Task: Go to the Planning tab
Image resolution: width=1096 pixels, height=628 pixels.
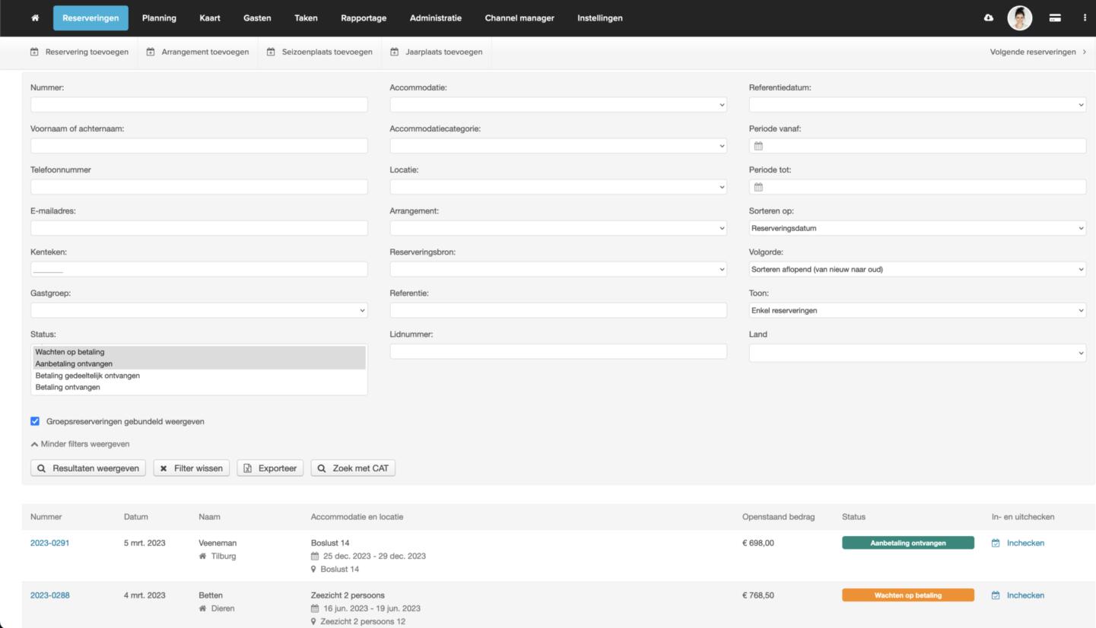Action: tap(159, 18)
